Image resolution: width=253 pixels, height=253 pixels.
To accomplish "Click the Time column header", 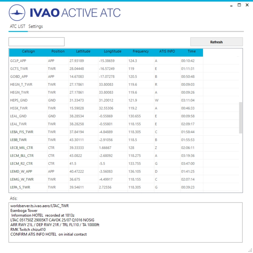I will tap(192, 52).
